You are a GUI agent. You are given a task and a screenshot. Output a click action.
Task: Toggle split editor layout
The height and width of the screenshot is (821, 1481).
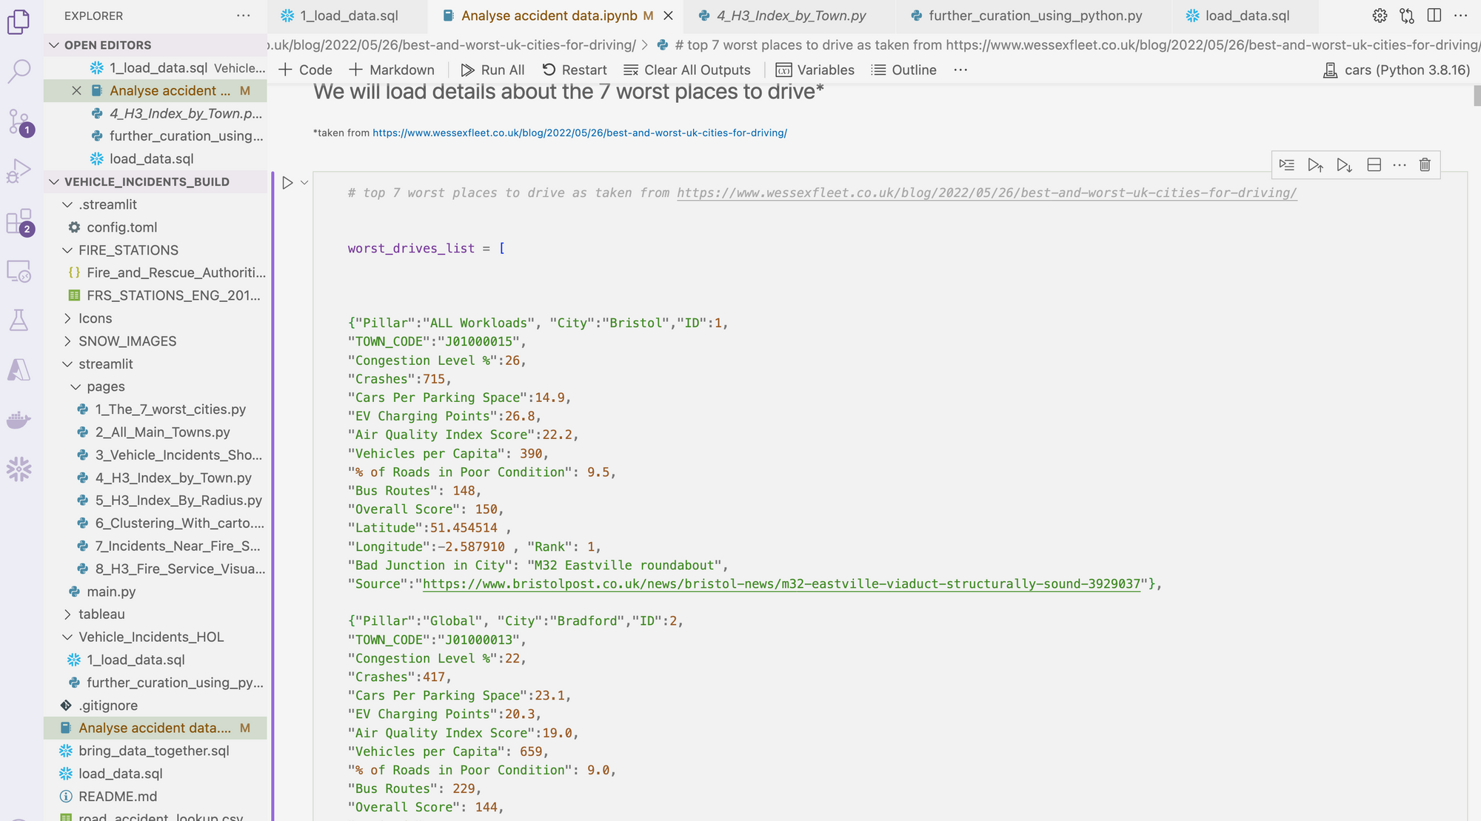coord(1434,16)
